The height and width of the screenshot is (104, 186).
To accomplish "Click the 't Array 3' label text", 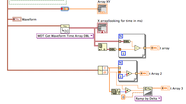I will [176, 88].
